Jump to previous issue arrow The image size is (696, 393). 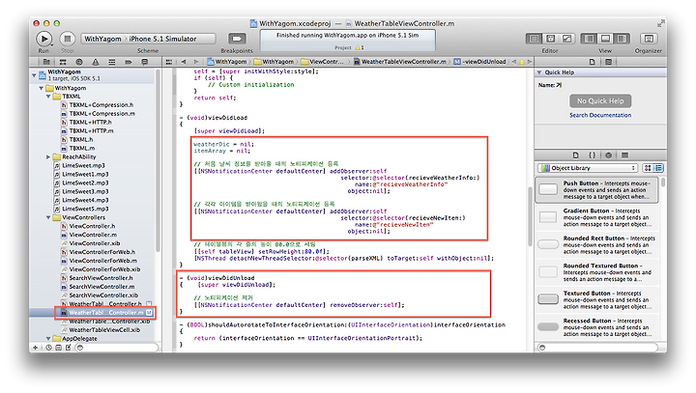514,62
